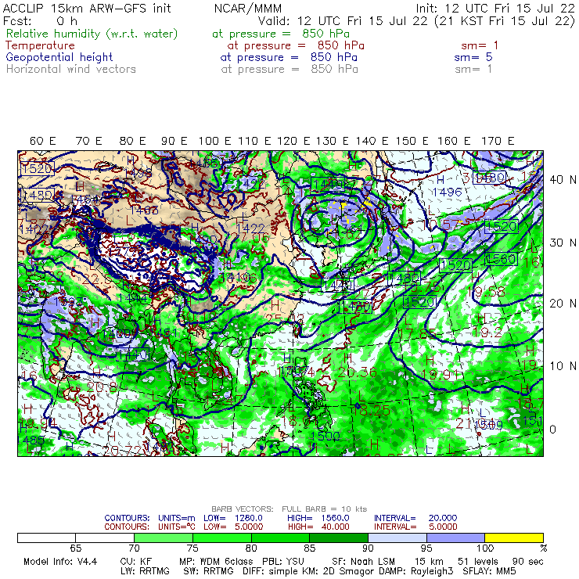
Task: Click the '%' unit at colorbar end
Action: [543, 548]
